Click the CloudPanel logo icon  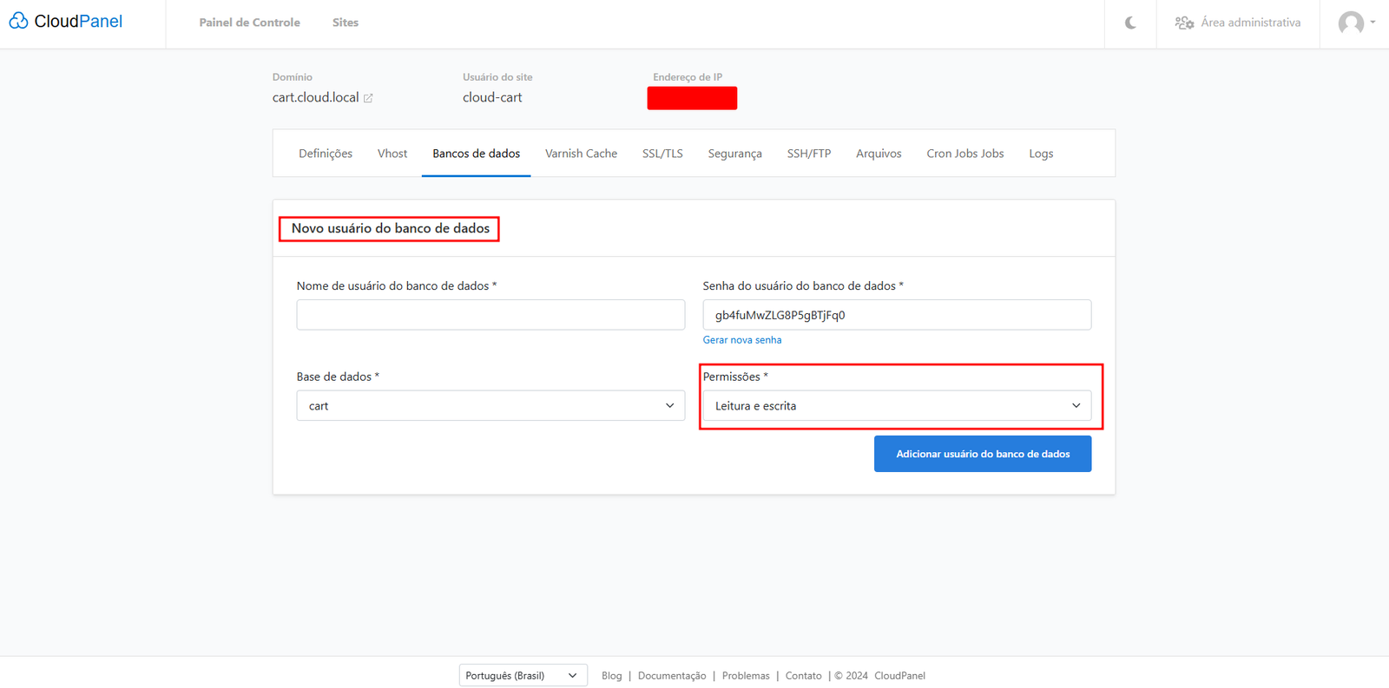(19, 21)
